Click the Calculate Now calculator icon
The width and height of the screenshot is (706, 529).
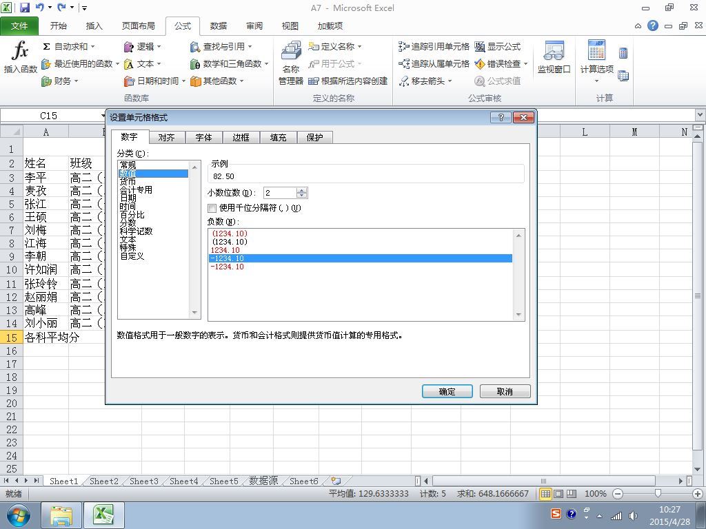click(x=623, y=53)
